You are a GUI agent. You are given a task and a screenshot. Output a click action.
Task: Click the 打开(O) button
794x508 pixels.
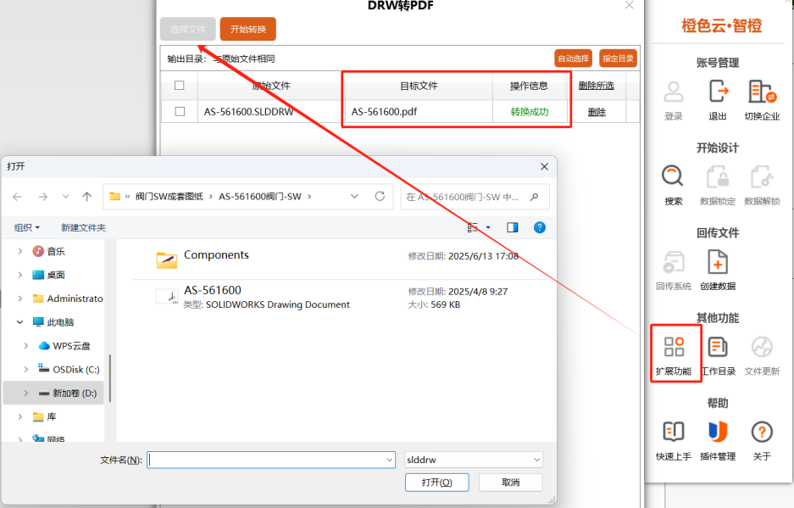[x=437, y=483]
